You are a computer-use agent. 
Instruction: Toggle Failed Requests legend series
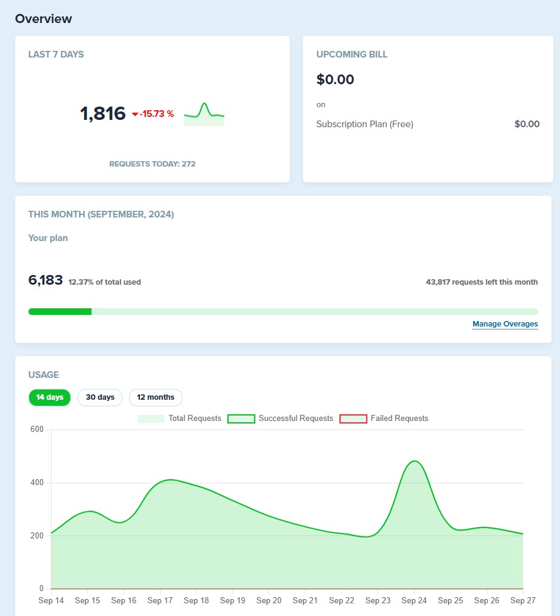384,419
